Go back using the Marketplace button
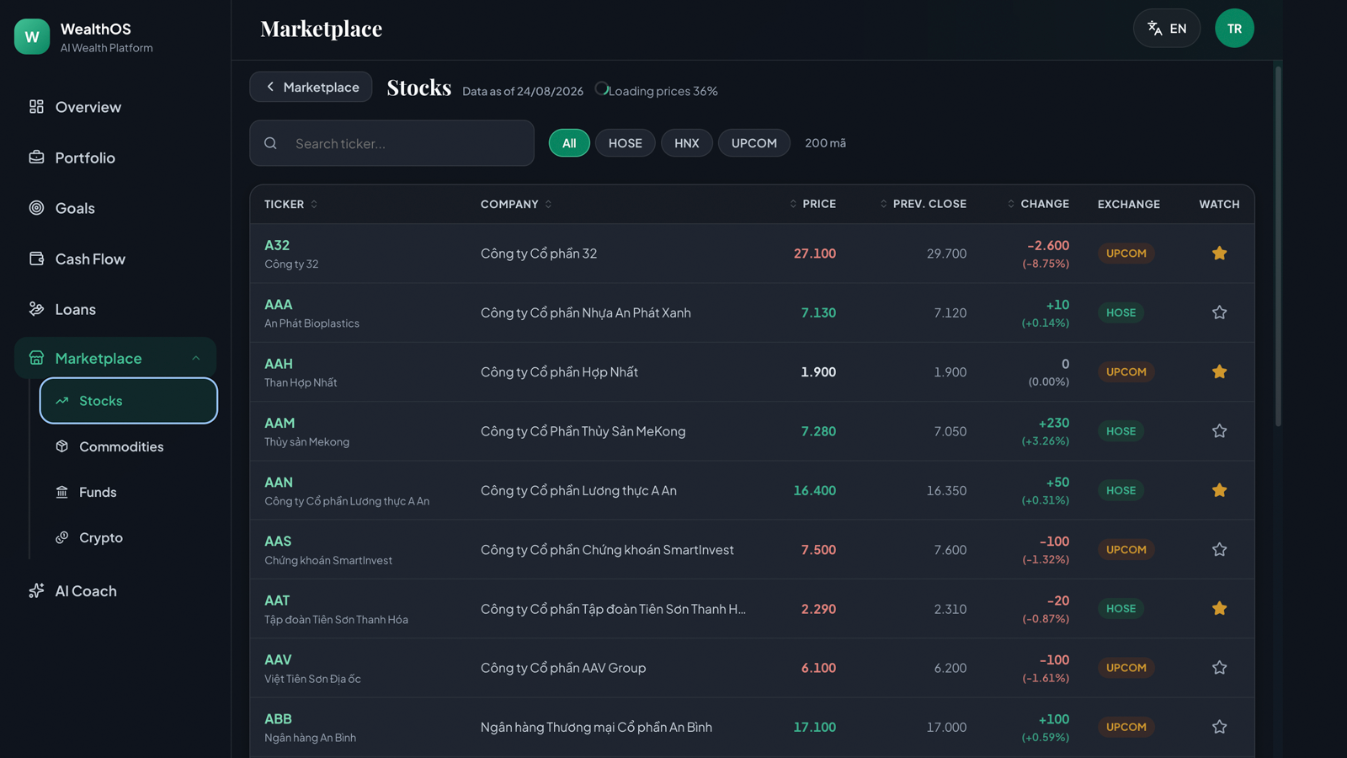This screenshot has height=758, width=1347. point(311,87)
